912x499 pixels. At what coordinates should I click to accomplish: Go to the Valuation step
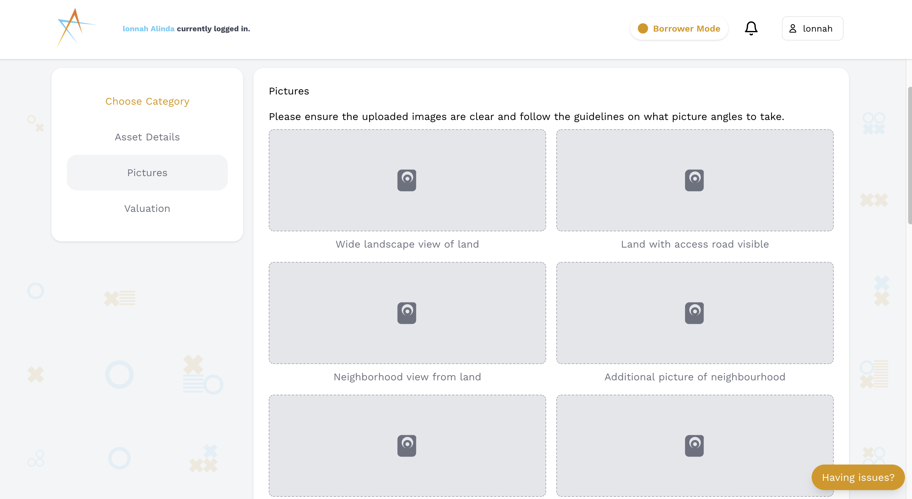point(147,208)
